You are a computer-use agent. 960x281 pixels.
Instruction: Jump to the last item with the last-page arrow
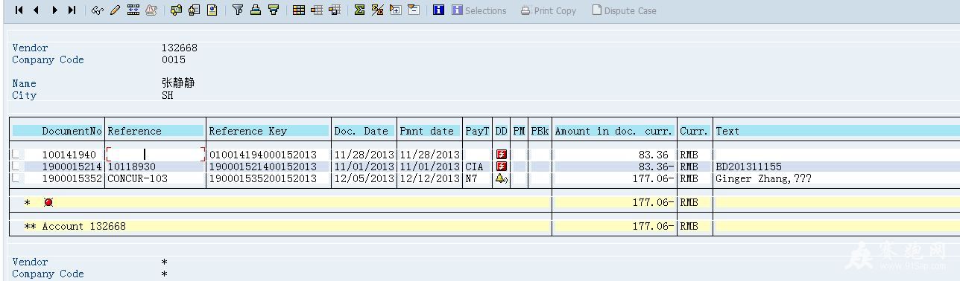point(72,10)
